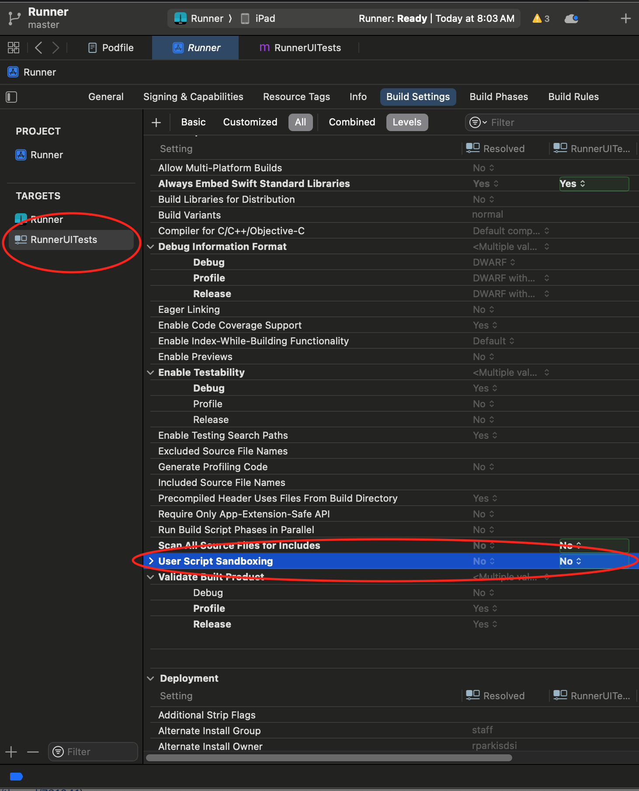Image resolution: width=639 pixels, height=791 pixels.
Task: Switch to Levels view
Action: click(407, 122)
